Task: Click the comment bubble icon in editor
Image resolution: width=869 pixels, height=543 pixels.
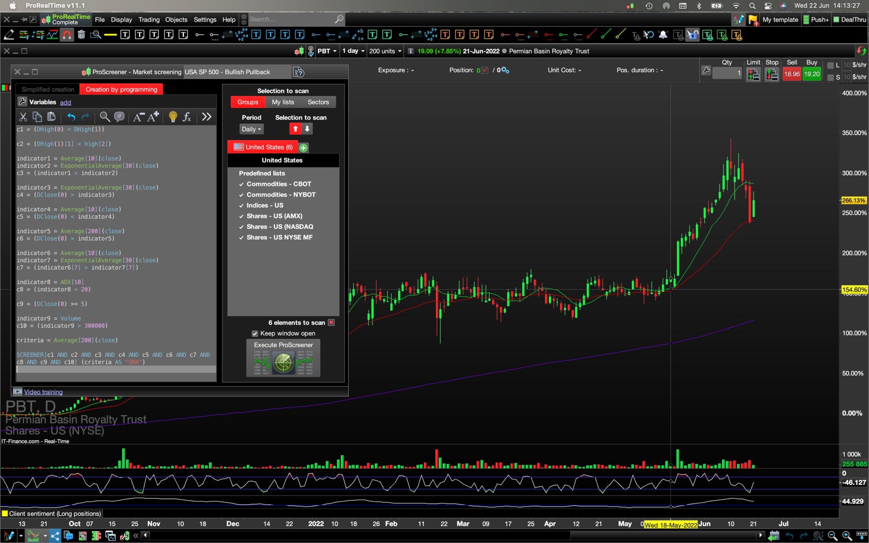Action: tap(119, 117)
